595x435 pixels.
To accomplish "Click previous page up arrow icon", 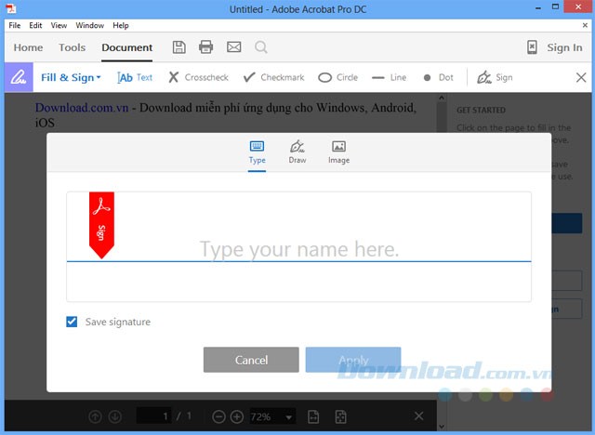I will [95, 416].
